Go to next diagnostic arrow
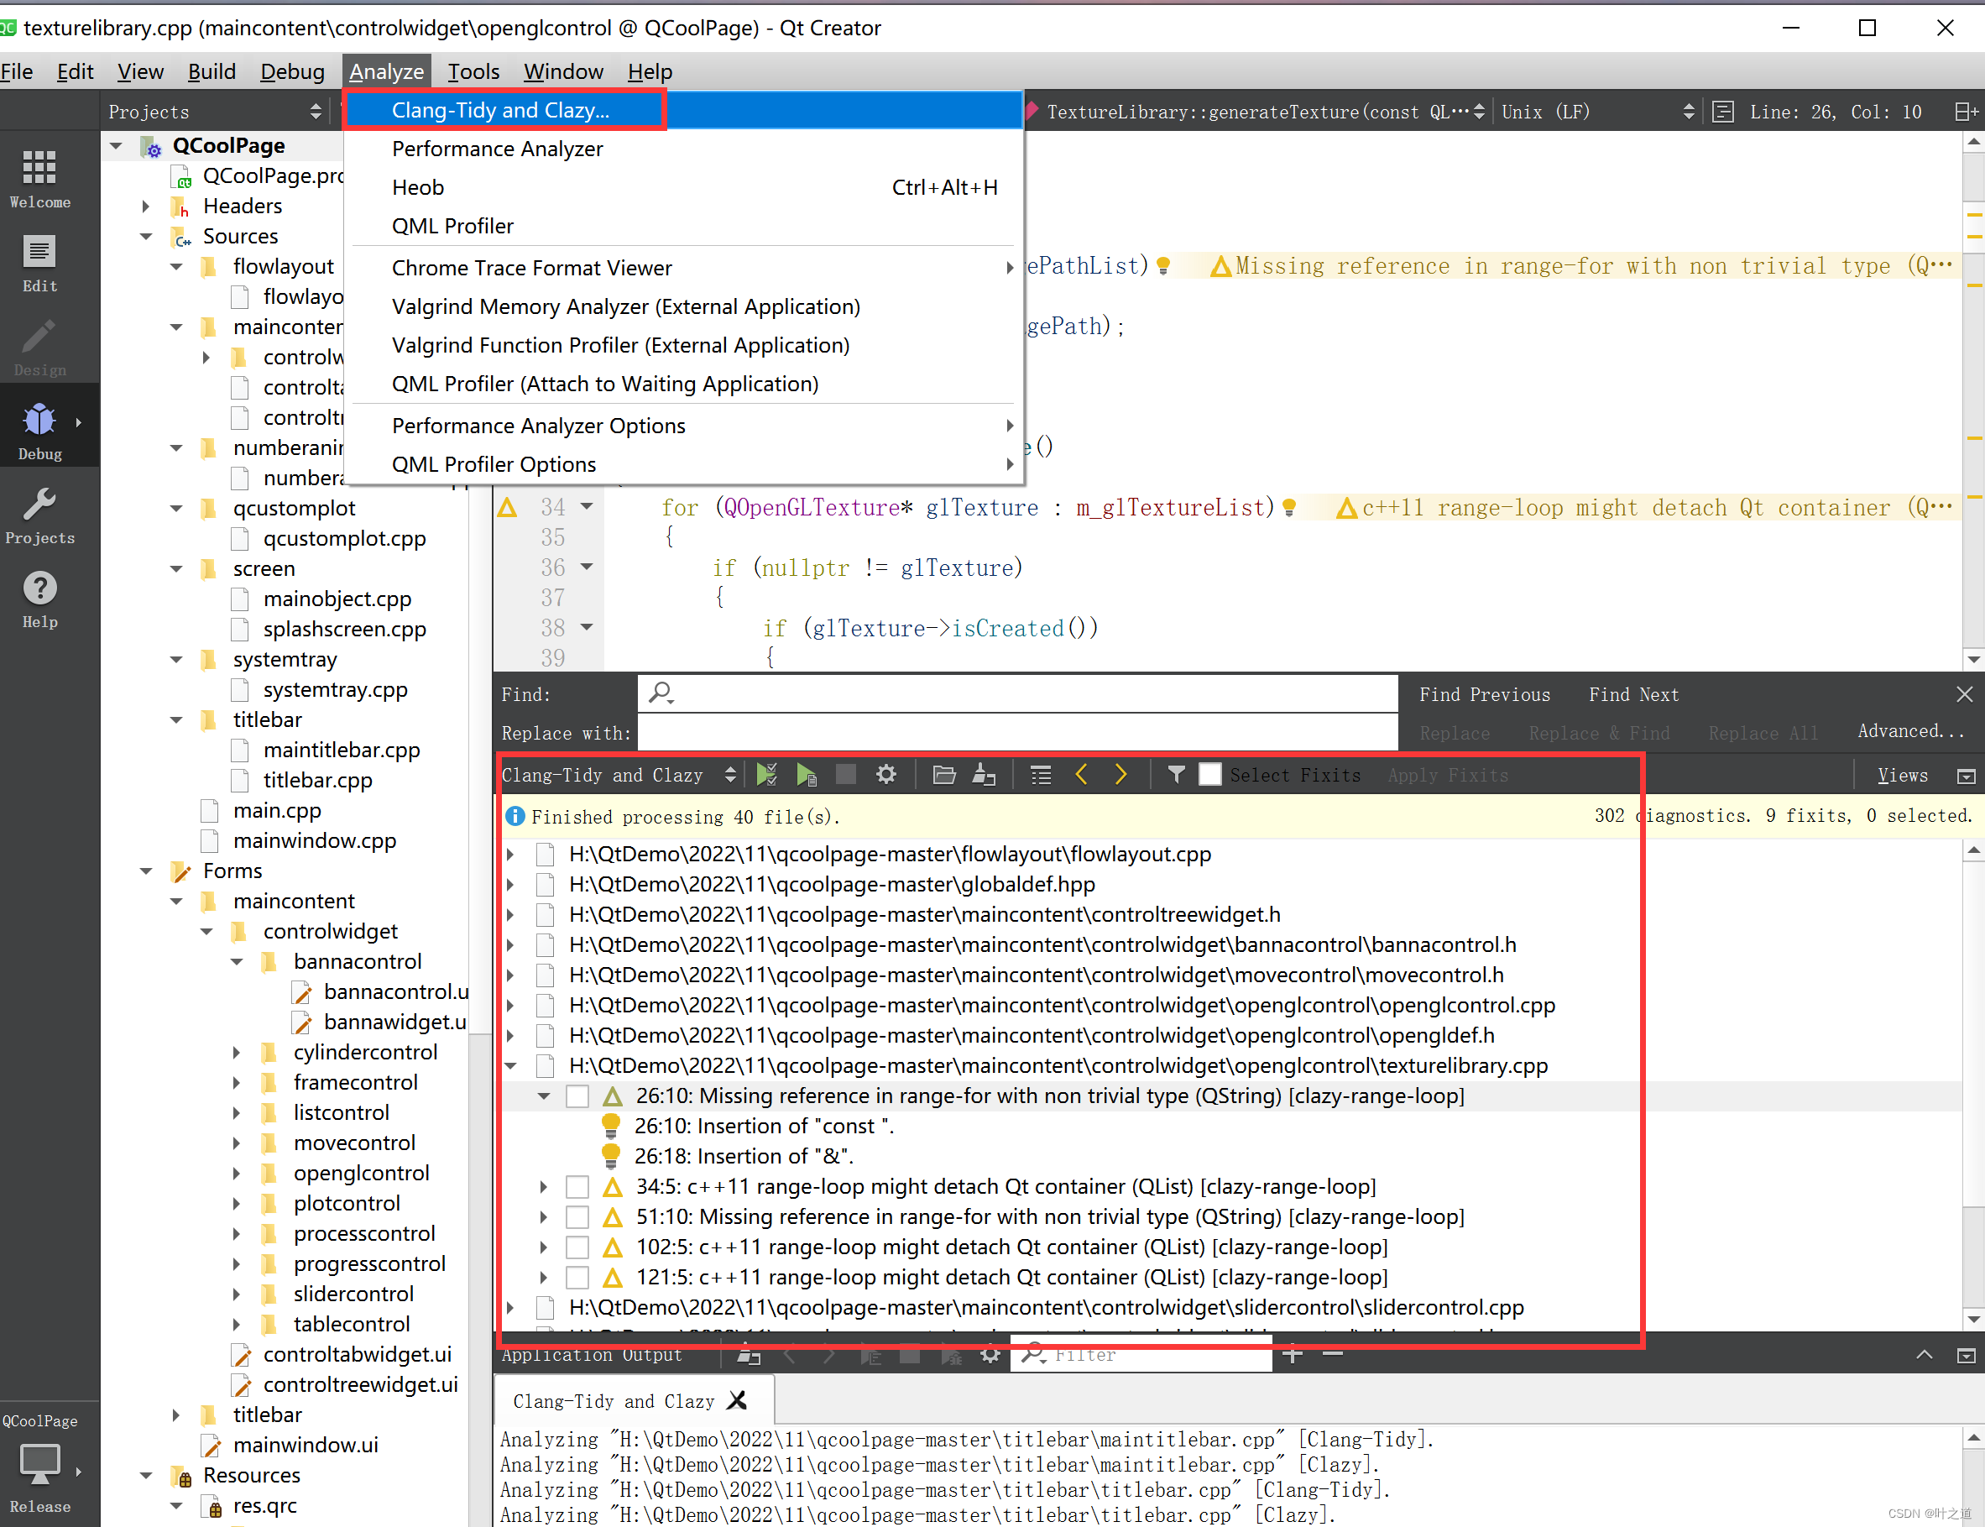Viewport: 1985px width, 1527px height. [x=1120, y=774]
